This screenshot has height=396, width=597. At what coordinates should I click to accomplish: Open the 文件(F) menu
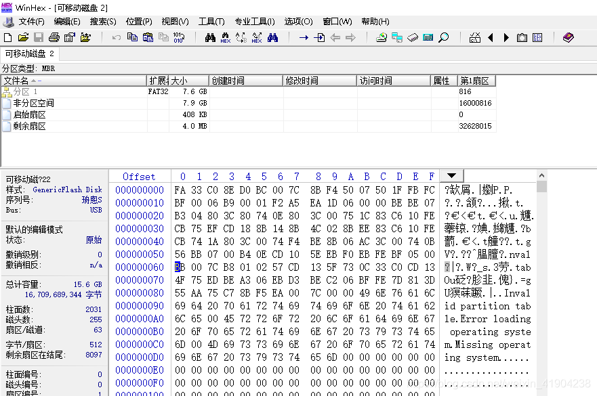(32, 22)
